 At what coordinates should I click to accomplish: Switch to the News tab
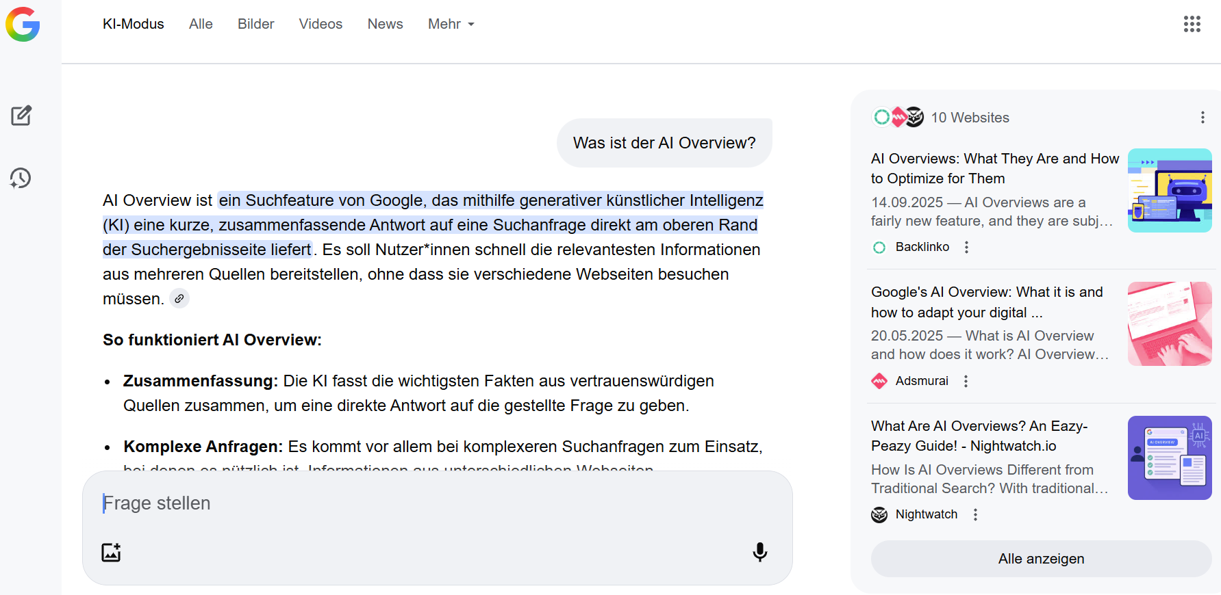[386, 24]
